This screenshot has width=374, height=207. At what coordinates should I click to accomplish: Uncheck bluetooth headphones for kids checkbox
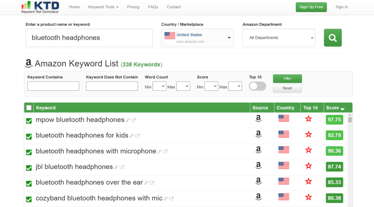(29, 137)
